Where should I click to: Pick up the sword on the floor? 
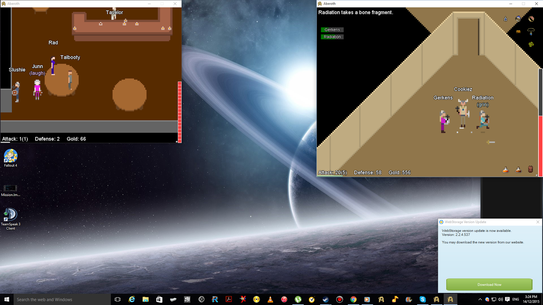click(x=491, y=142)
